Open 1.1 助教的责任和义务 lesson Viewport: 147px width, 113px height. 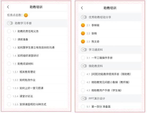point(36,31)
